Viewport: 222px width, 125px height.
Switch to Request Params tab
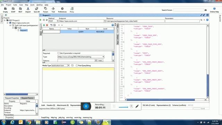point(27,98)
